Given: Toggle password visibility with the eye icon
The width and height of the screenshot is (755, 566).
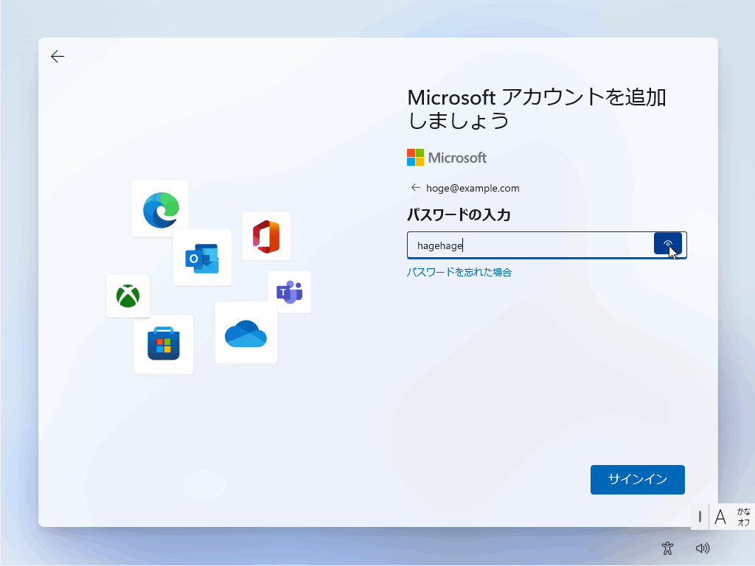Looking at the screenshot, I should 668,243.
